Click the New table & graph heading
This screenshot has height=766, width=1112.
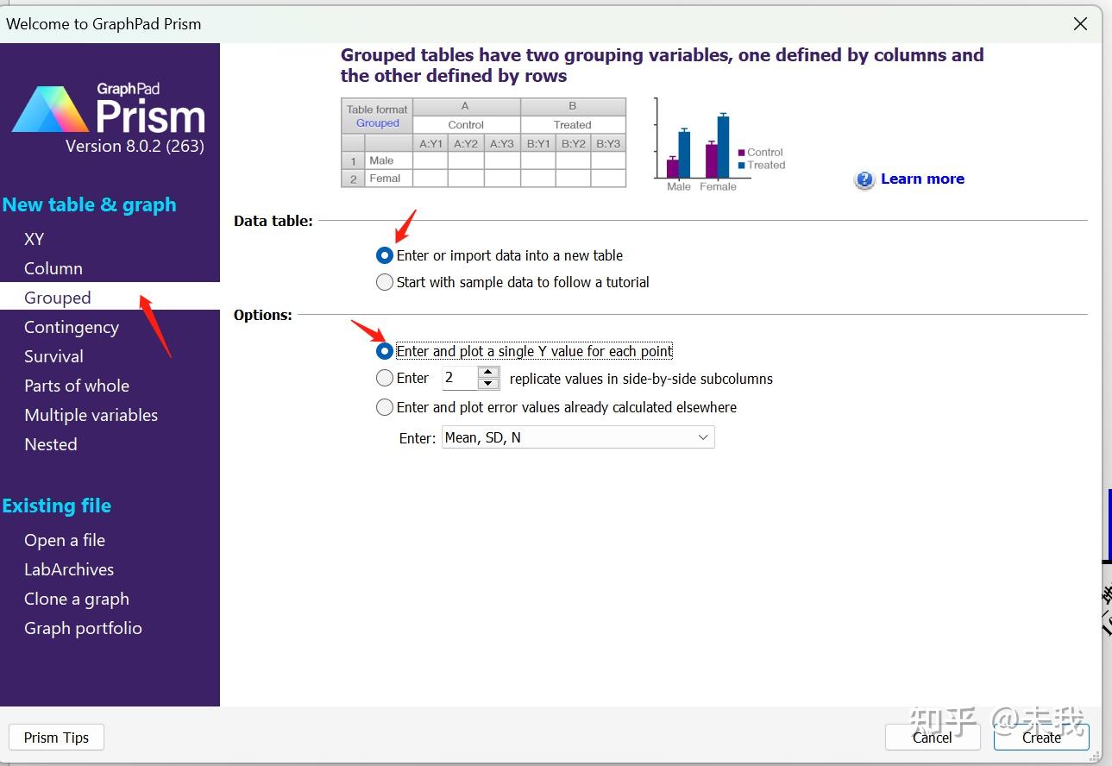point(89,204)
